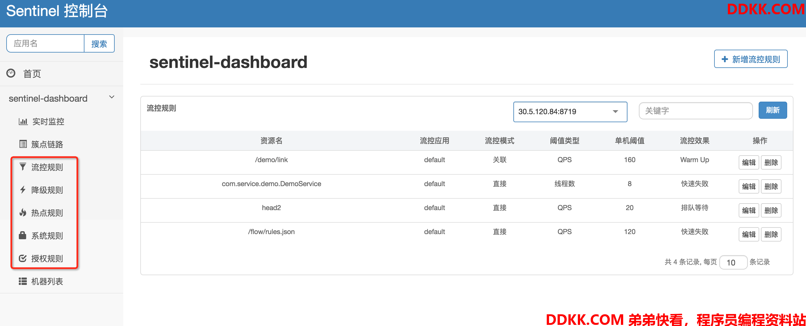806x326 pixels.
Task: Click com.service.demo.DemoService resource name
Action: (271, 184)
